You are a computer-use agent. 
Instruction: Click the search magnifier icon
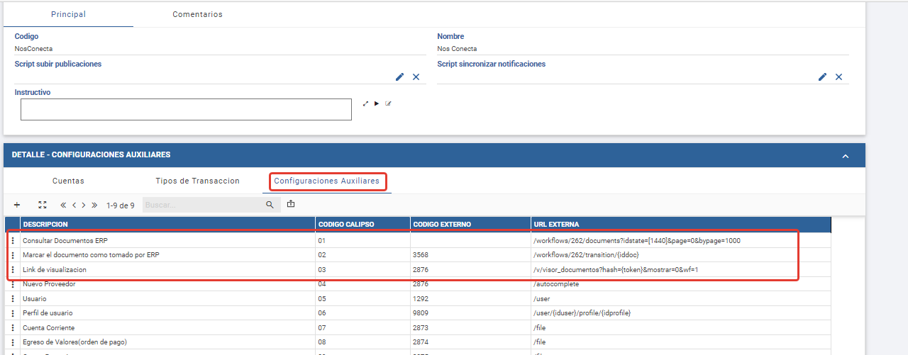click(270, 205)
